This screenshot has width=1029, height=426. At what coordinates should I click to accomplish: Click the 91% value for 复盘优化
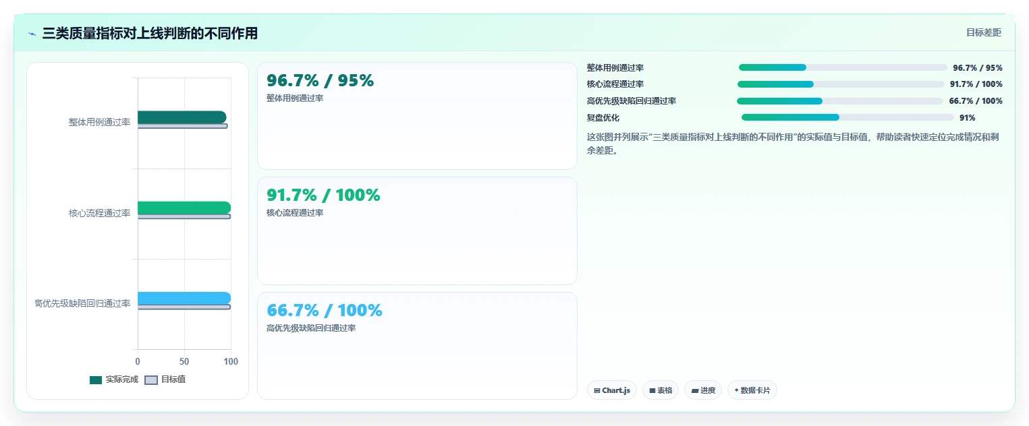[967, 118]
